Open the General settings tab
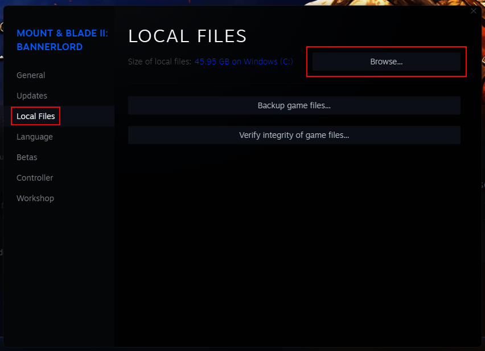Viewport: 485px width, 351px height. 31,75
